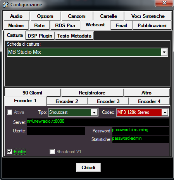Click into the Server address field
The width and height of the screenshot is (174, 180).
[x=98, y=122]
